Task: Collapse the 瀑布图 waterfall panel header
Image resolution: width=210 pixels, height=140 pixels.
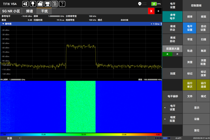Action: 3,24
